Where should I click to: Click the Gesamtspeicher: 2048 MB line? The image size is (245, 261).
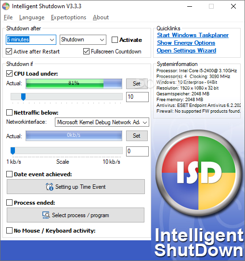coord(183,94)
